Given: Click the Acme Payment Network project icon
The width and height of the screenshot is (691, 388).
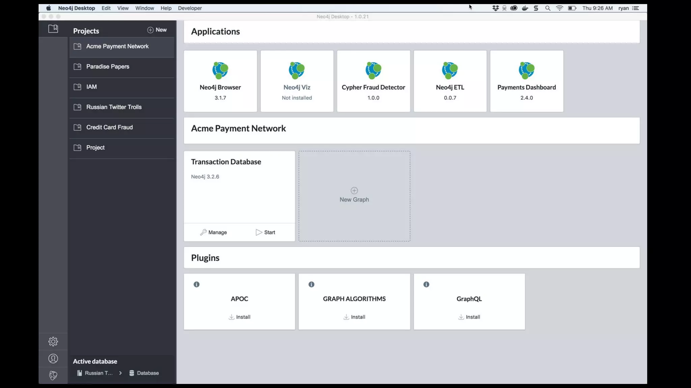Looking at the screenshot, I should pyautogui.click(x=77, y=46).
